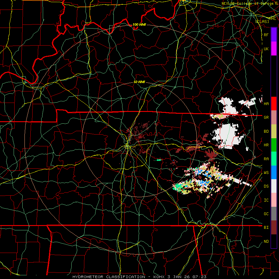Image resolution: width=279 pixels, height=279 pixels.
Task: Click the DS white legend swatch
Action: (x=274, y=186)
